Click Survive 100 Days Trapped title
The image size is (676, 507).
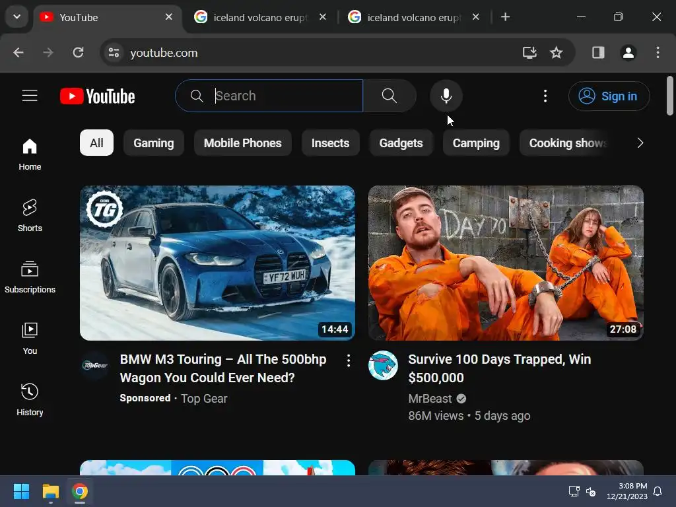[499, 368]
